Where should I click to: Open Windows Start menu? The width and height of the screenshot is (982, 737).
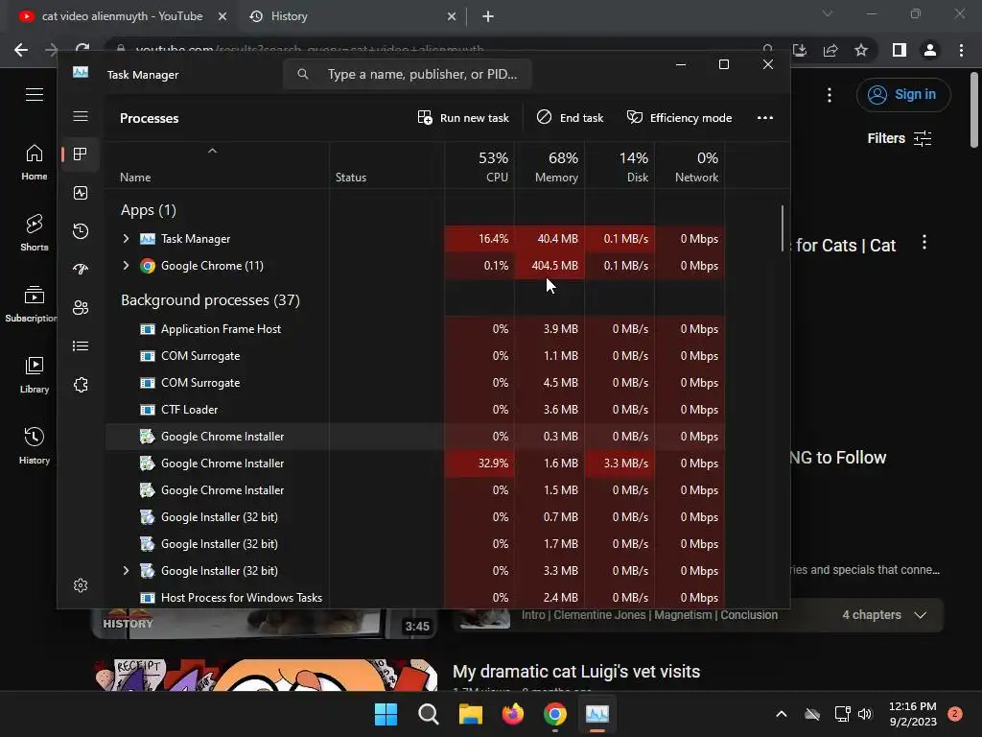[x=386, y=714]
